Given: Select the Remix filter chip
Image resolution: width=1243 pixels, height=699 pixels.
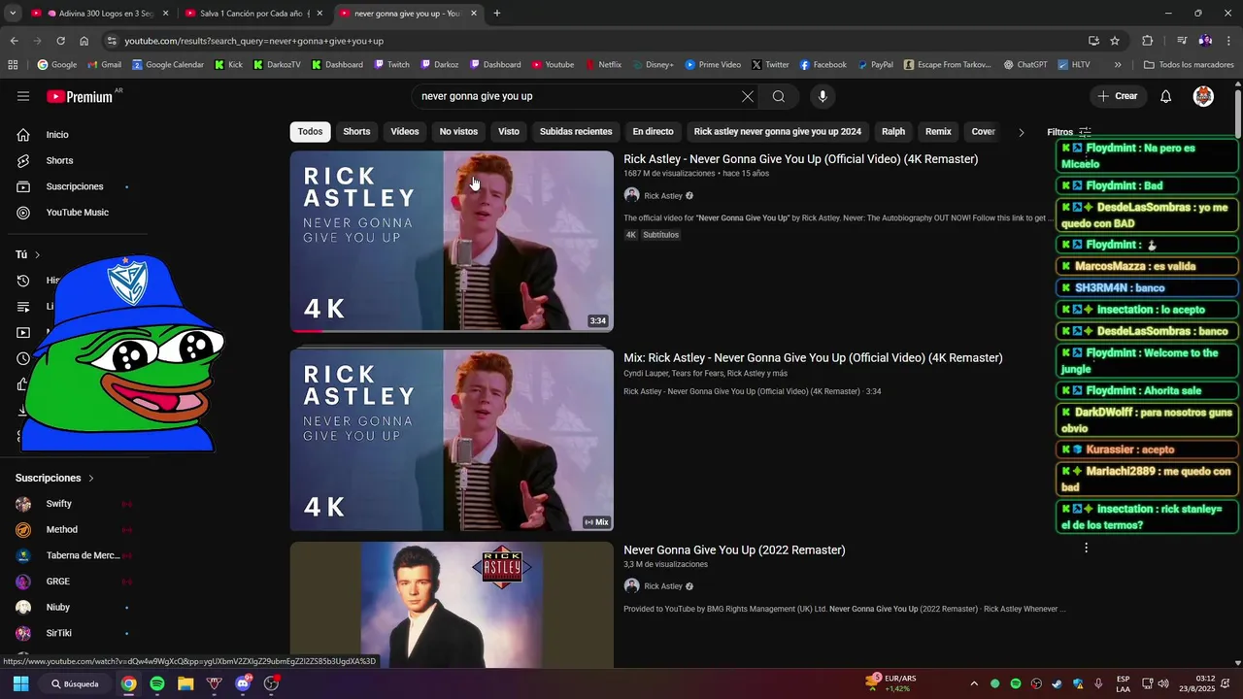Looking at the screenshot, I should (938, 132).
